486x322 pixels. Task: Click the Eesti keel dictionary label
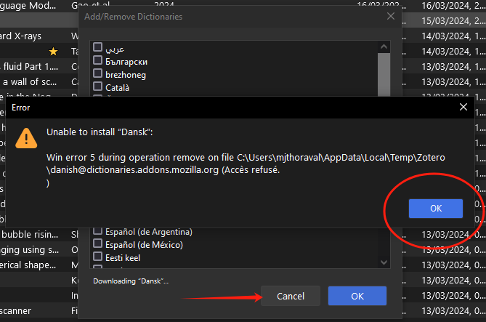click(x=123, y=258)
